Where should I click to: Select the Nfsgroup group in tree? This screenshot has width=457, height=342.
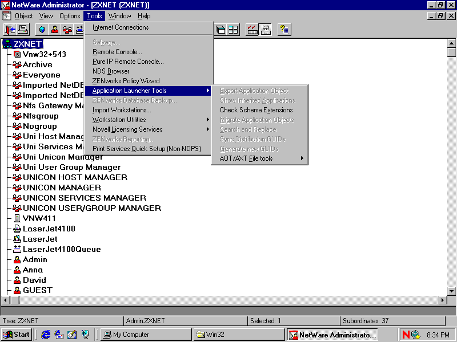click(41, 116)
